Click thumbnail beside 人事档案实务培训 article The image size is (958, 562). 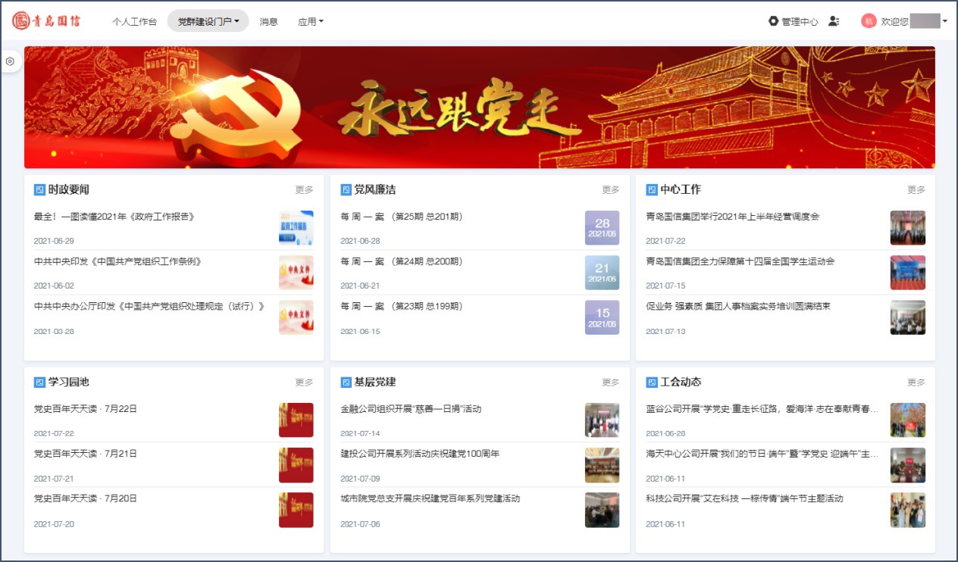tap(908, 317)
